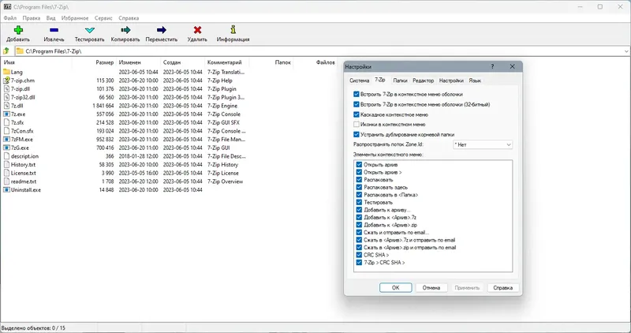631x333 pixels.
Task: Select the 7zCon.sfx file icon
Action: (x=6, y=131)
